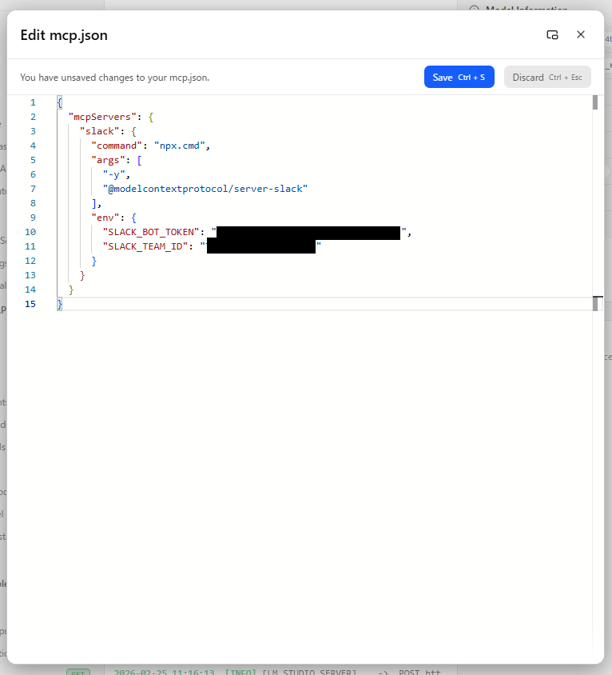The image size is (612, 675).
Task: Click the "mcpServers" key on line 2
Action: 102,117
